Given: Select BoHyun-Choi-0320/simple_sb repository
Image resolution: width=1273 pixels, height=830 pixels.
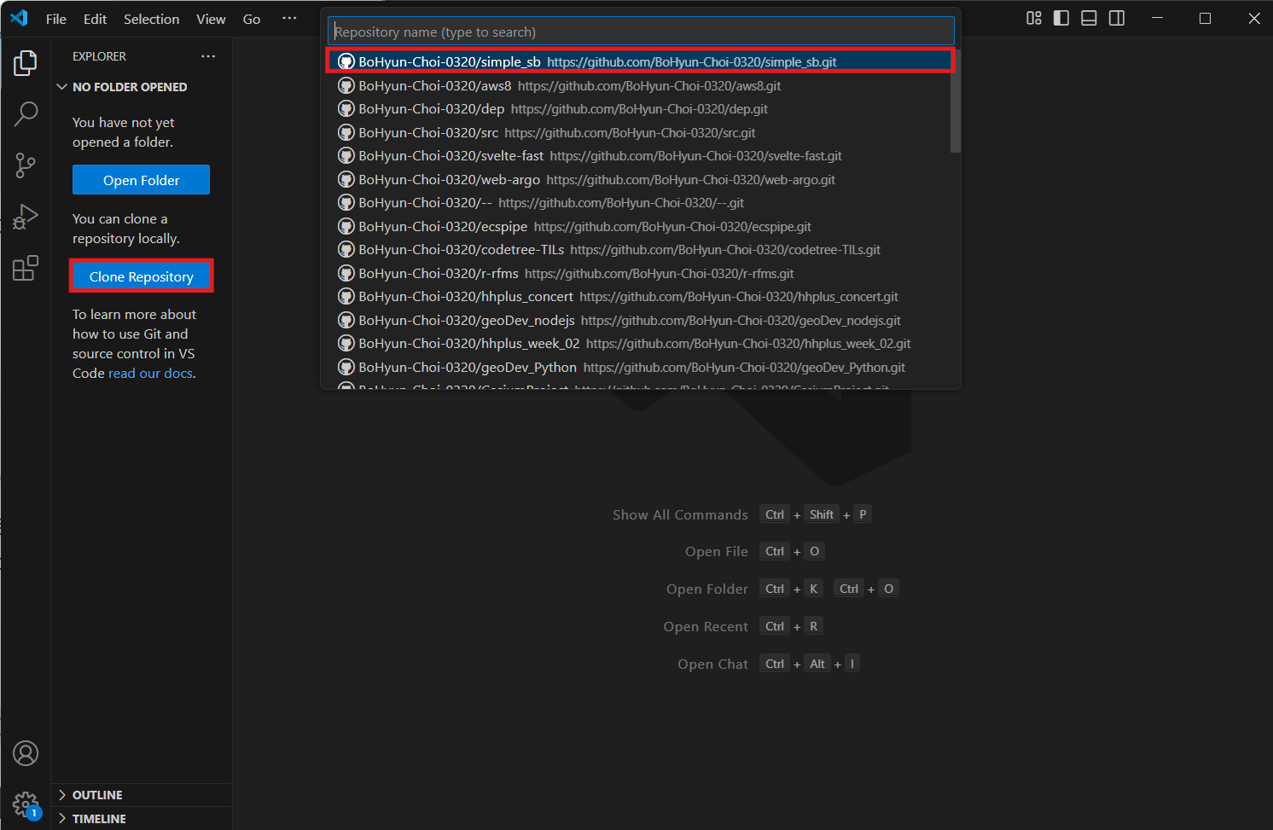Looking at the screenshot, I should point(639,61).
